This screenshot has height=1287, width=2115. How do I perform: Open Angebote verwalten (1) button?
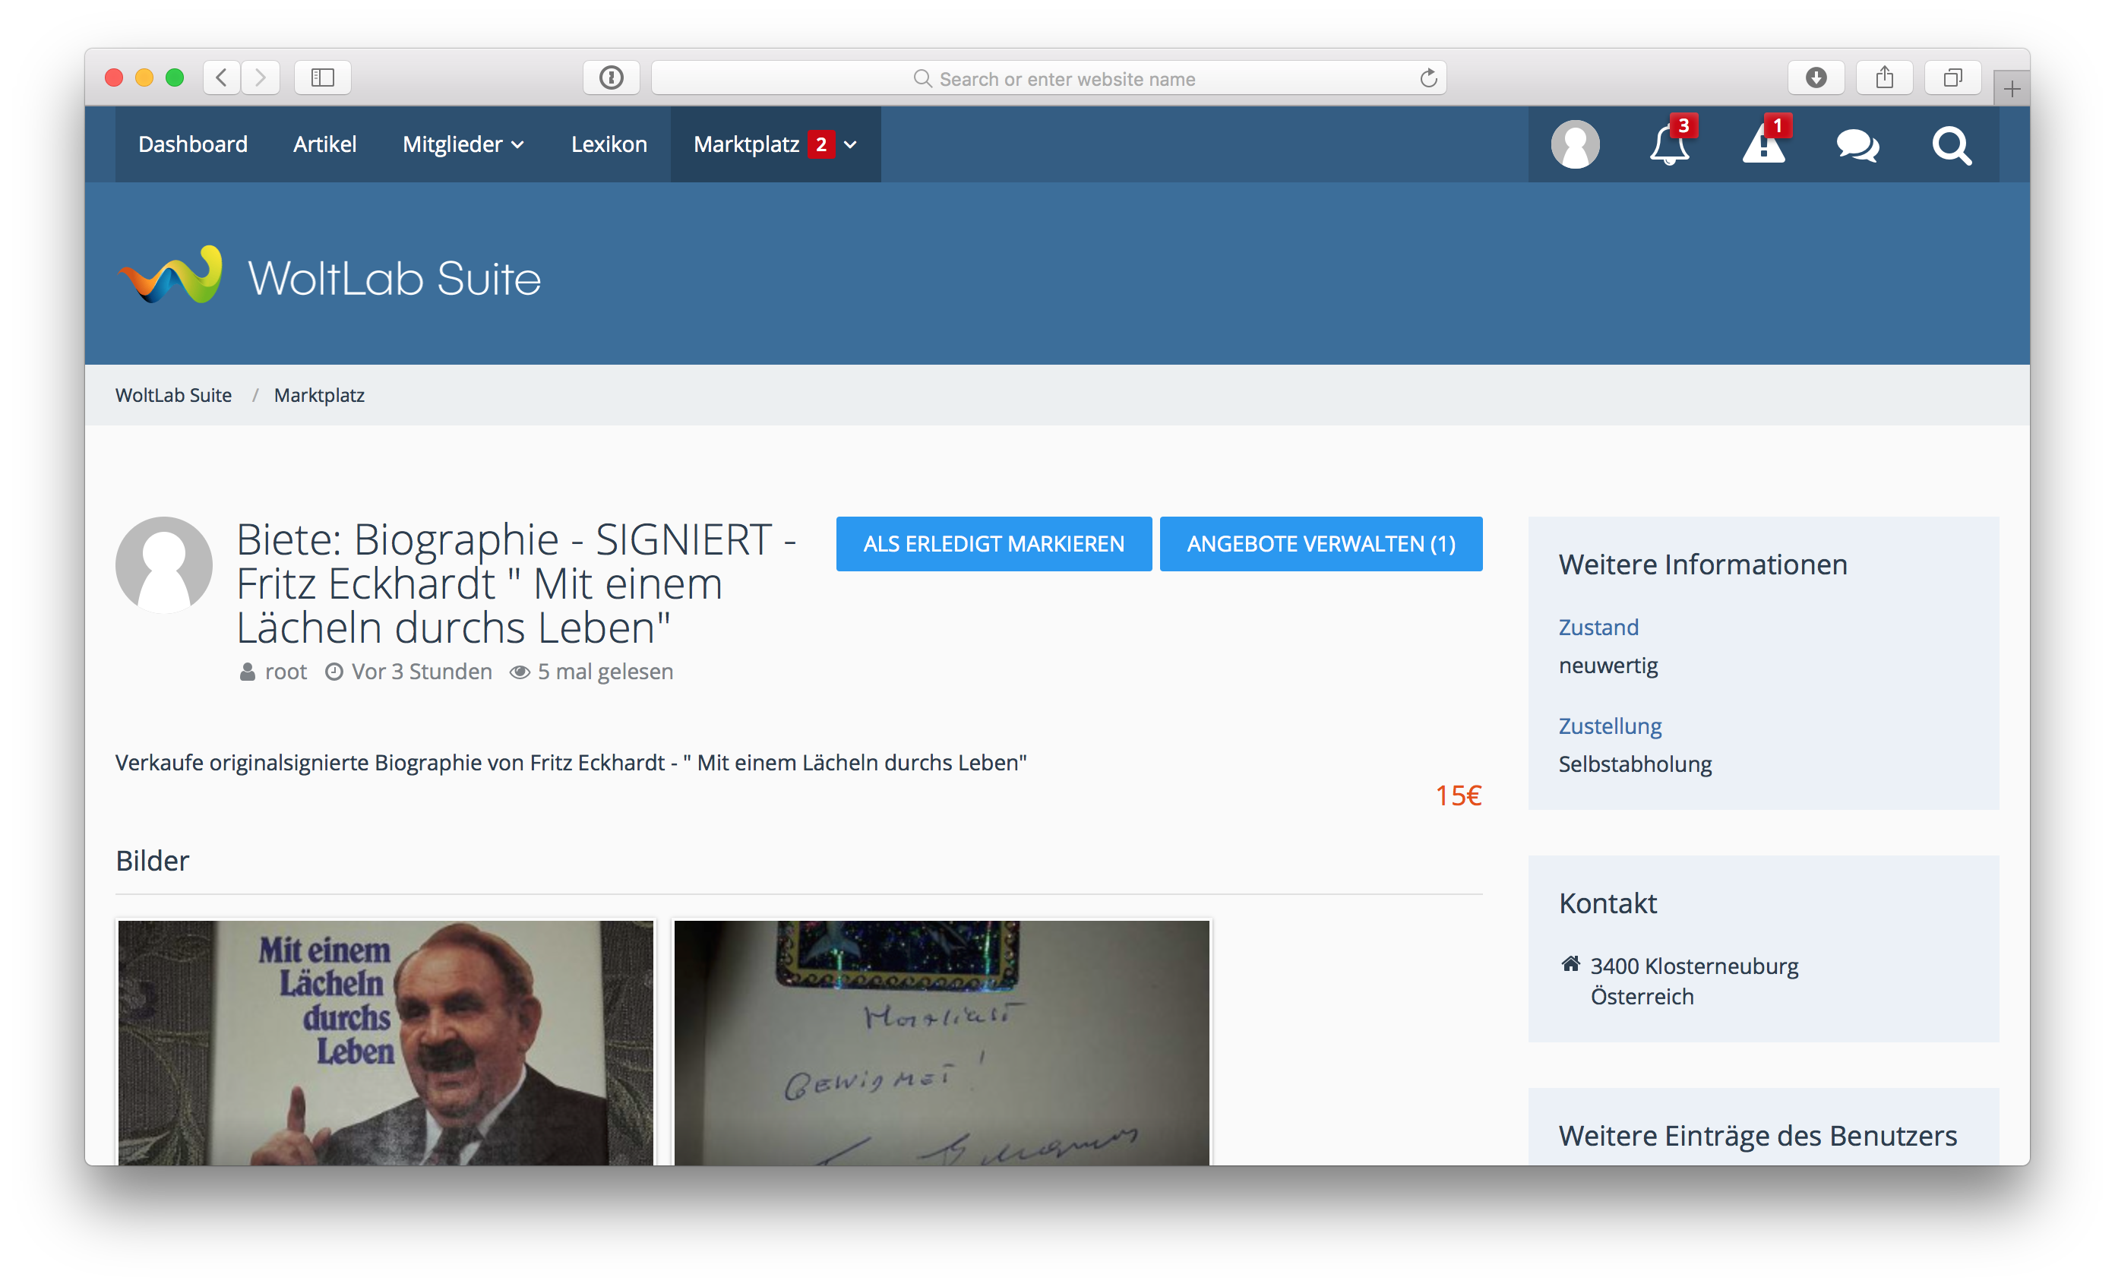(1320, 543)
